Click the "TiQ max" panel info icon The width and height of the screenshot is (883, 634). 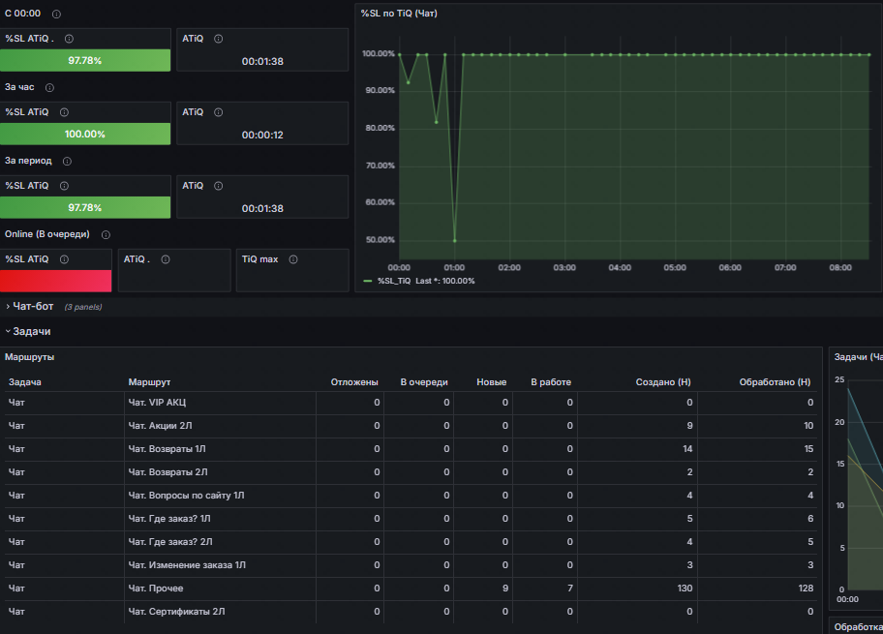click(292, 259)
